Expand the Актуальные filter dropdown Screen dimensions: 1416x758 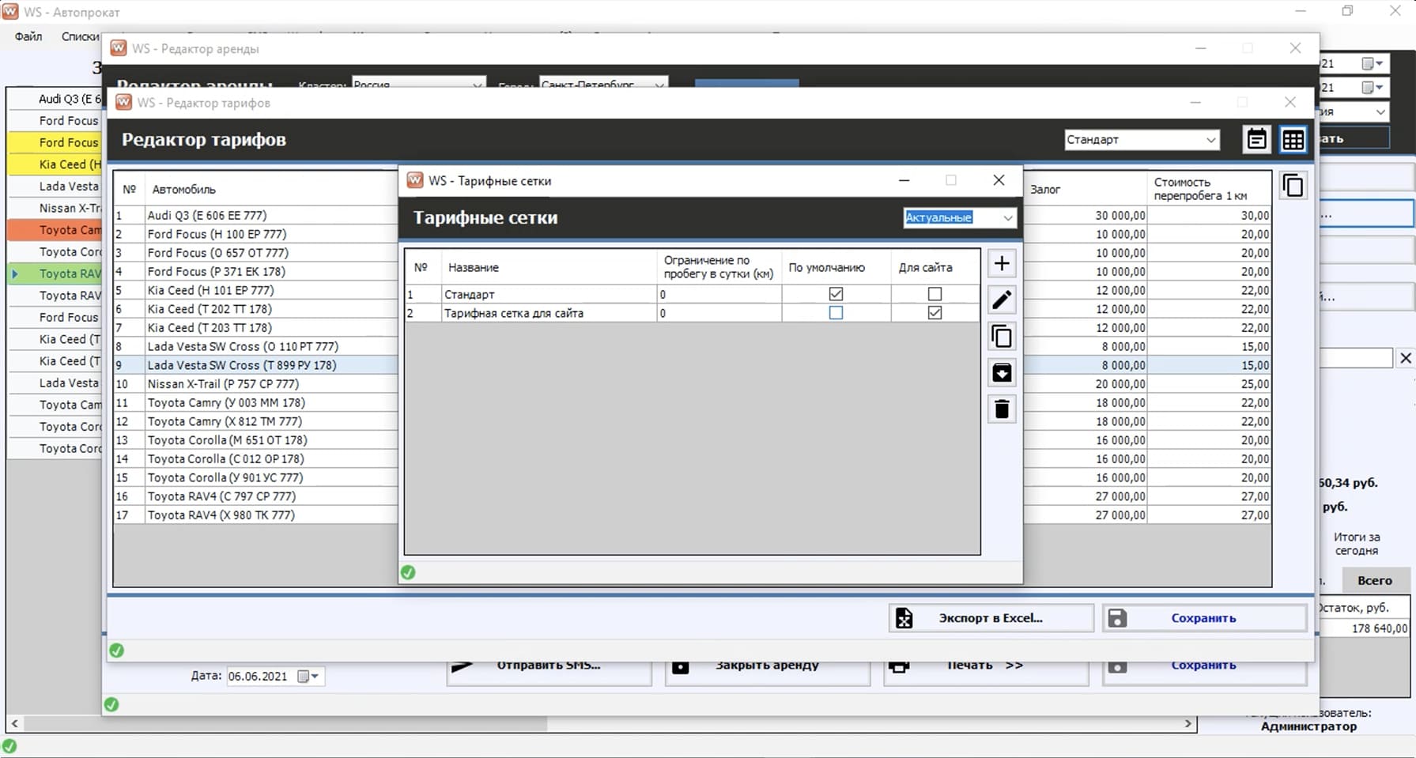(x=1007, y=218)
